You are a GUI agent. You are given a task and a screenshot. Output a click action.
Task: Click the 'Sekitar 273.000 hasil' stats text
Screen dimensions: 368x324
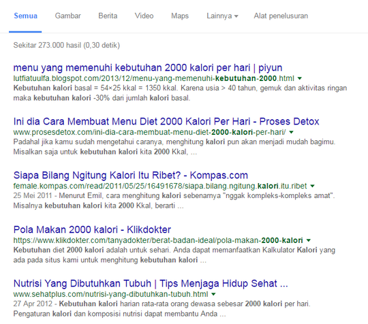pos(66,45)
